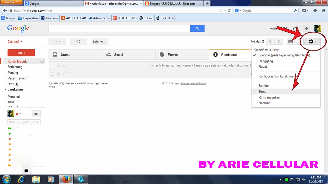The height and width of the screenshot is (184, 328).
Task: Star the second email
Action: tap(59, 74)
